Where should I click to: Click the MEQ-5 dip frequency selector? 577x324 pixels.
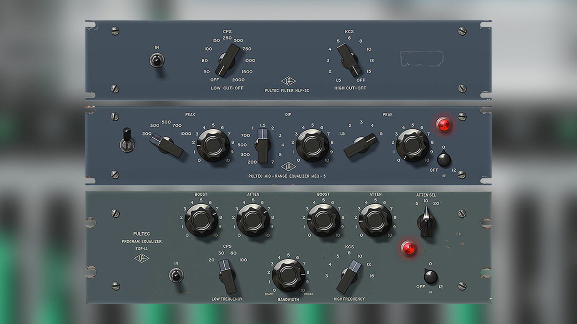tap(263, 145)
